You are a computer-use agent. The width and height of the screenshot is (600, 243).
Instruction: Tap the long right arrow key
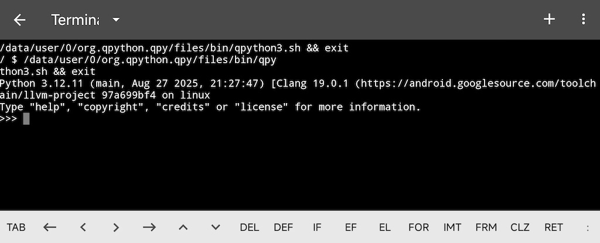click(x=149, y=227)
